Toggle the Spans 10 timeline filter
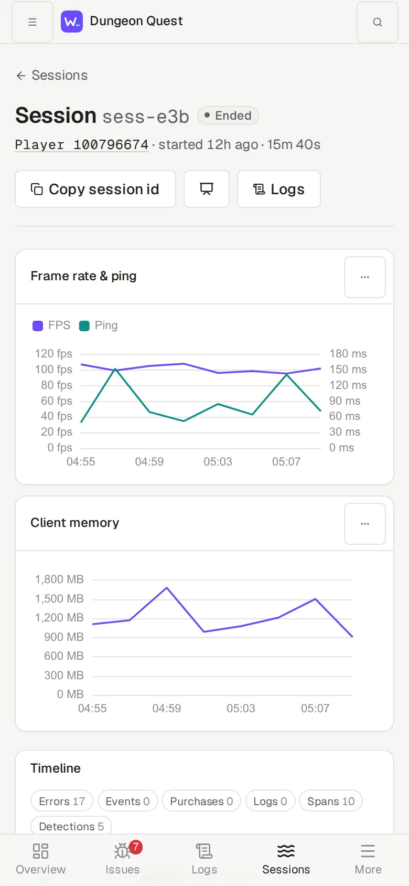Viewport: 409px width, 886px height. pyautogui.click(x=331, y=801)
